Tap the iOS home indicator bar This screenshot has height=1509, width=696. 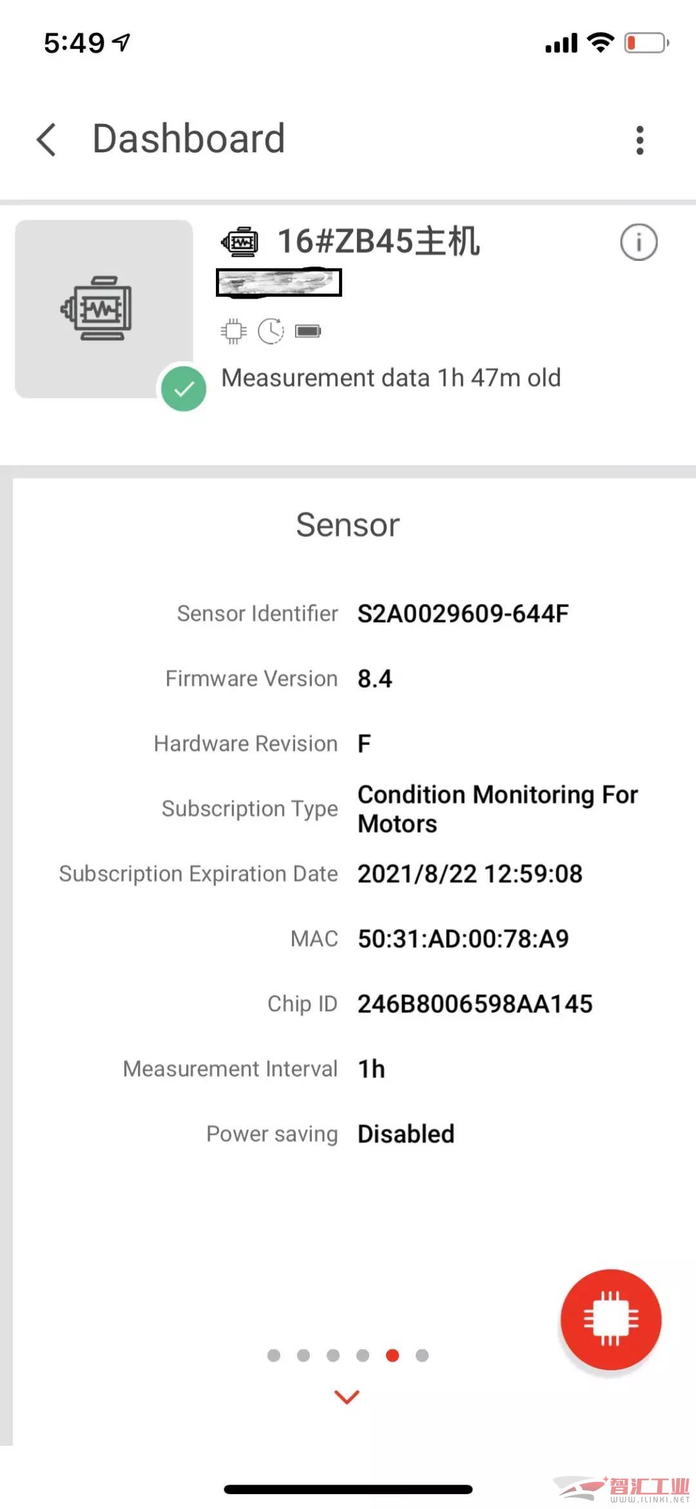pyautogui.click(x=348, y=1490)
